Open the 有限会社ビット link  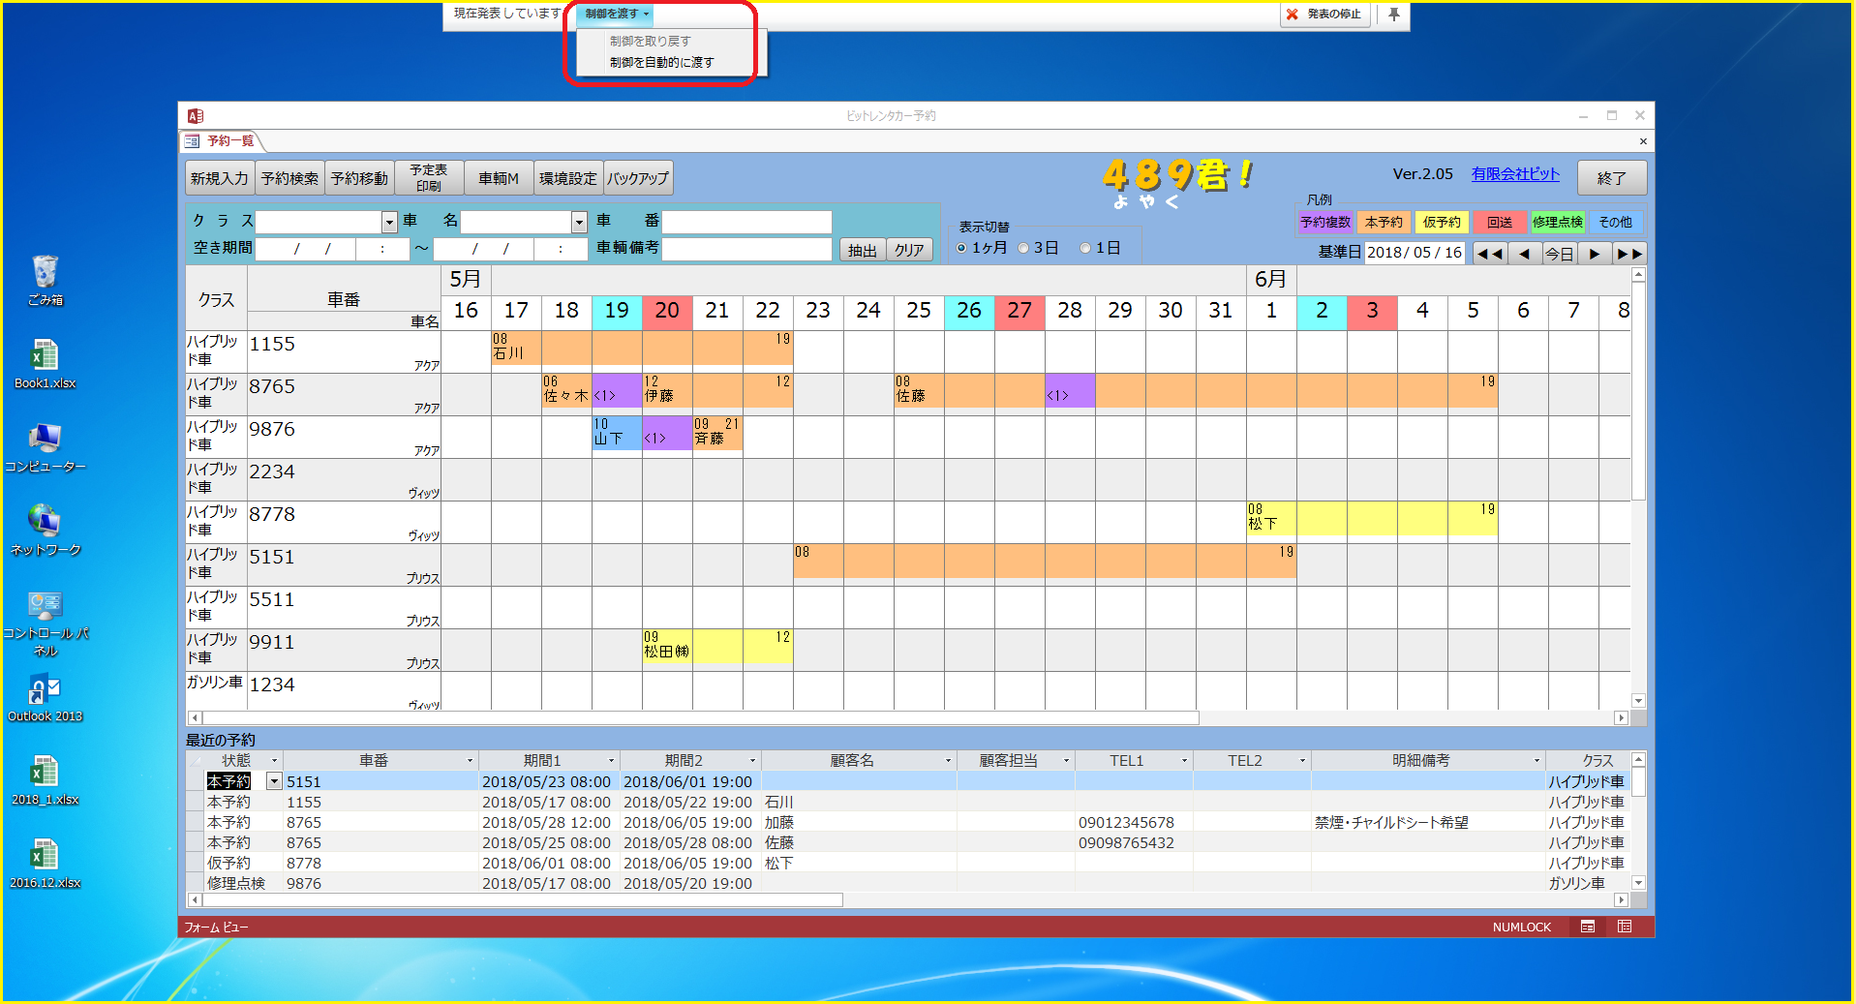pyautogui.click(x=1515, y=174)
